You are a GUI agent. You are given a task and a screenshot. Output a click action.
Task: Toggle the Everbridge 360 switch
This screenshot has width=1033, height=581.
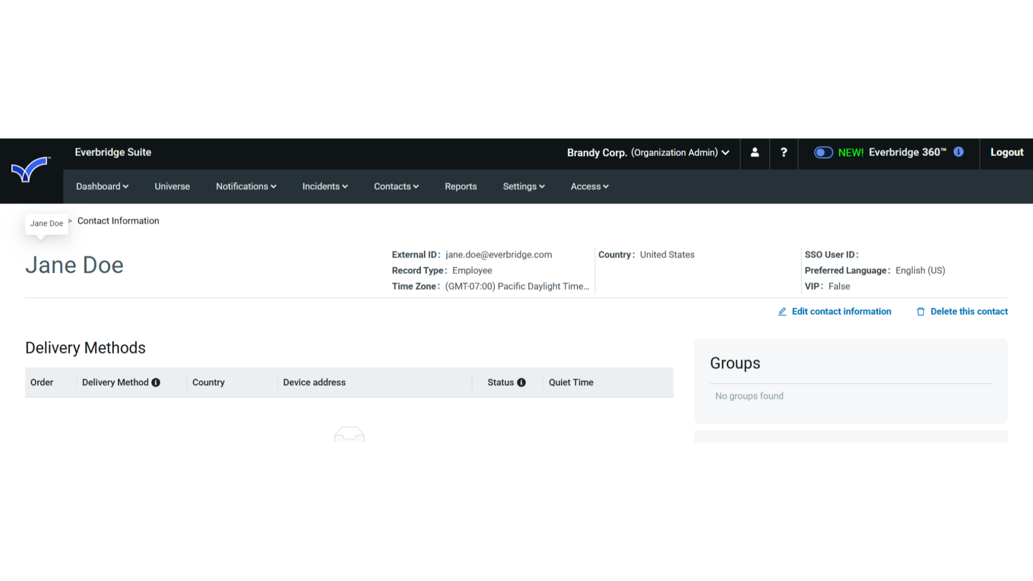click(823, 153)
